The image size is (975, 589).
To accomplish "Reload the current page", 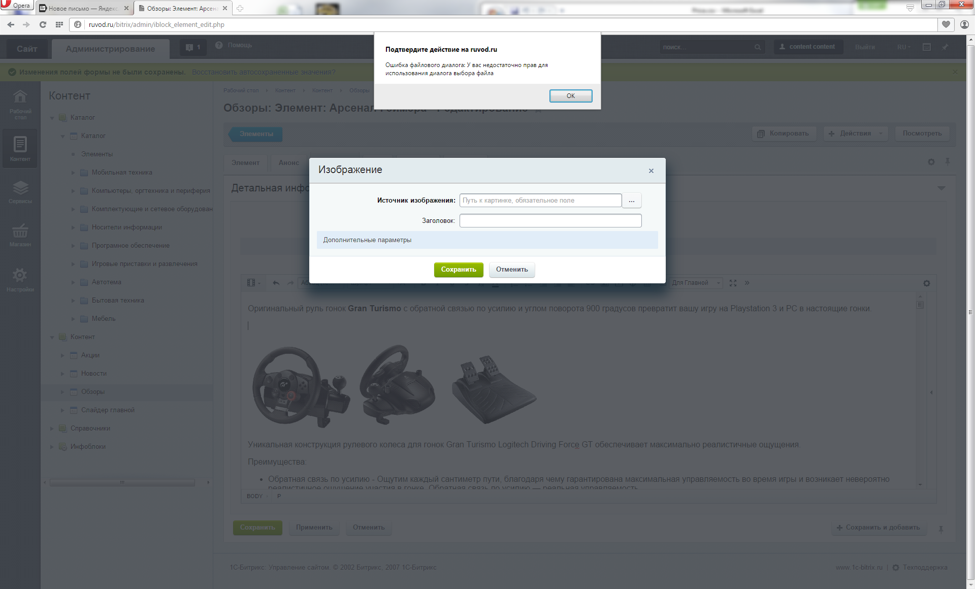I will pyautogui.click(x=43, y=24).
